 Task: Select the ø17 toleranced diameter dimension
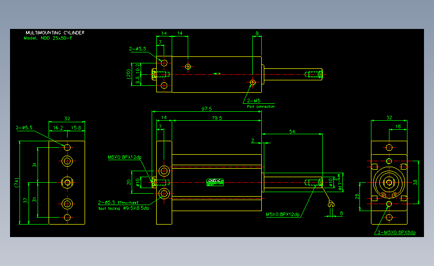[340, 182]
